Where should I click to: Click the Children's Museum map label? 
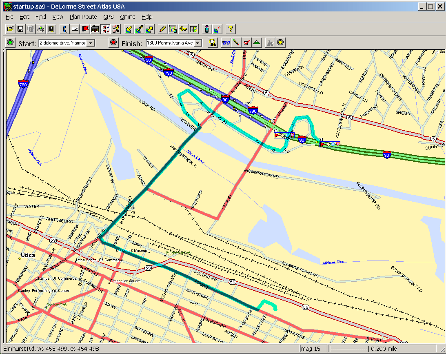pos(132,251)
